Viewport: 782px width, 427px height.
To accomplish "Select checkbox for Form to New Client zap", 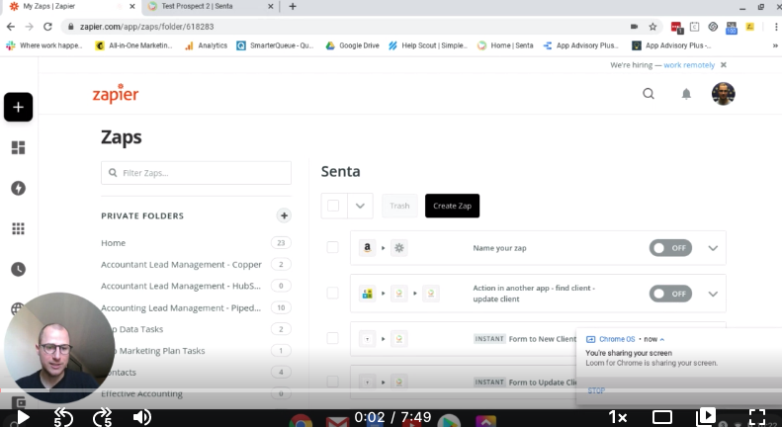I will tap(332, 338).
